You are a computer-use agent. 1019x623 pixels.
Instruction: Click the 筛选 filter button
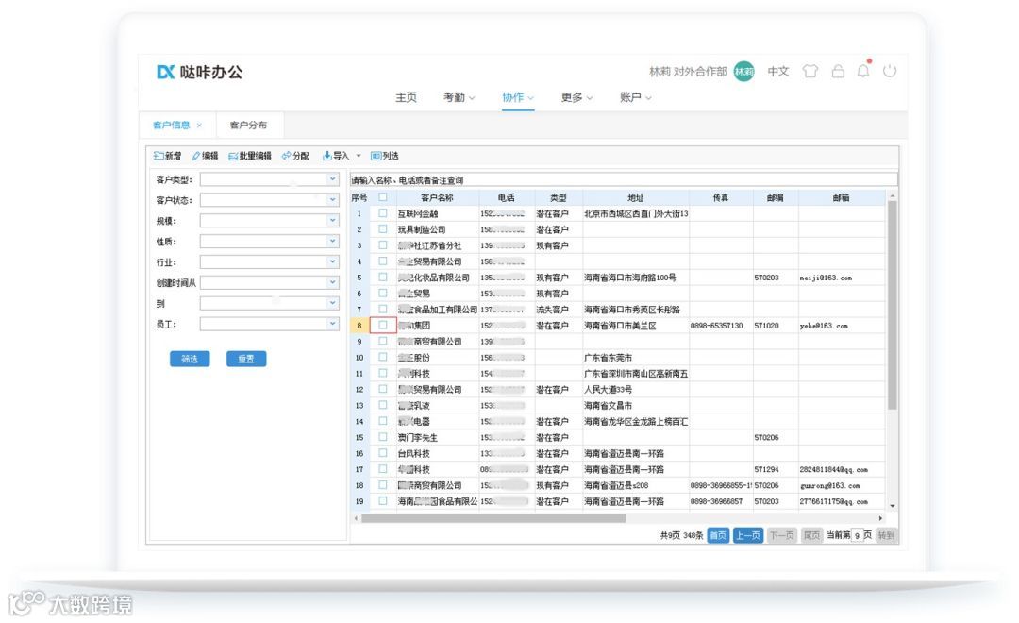click(190, 359)
